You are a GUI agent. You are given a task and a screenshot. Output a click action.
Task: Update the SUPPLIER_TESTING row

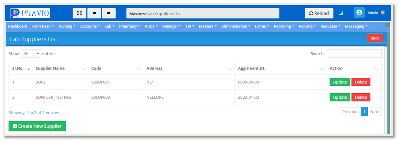(x=340, y=98)
